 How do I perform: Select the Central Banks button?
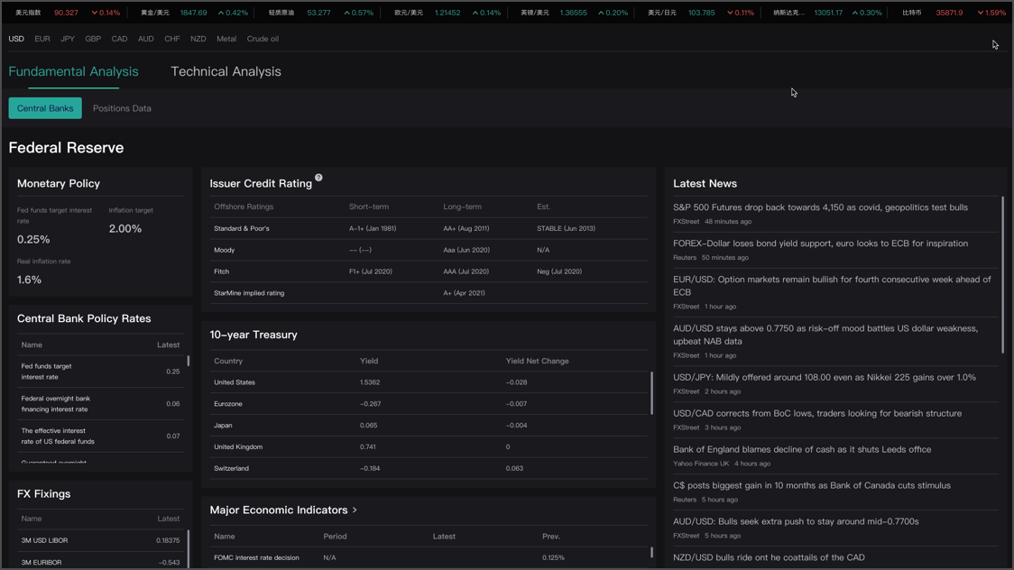[x=45, y=108]
